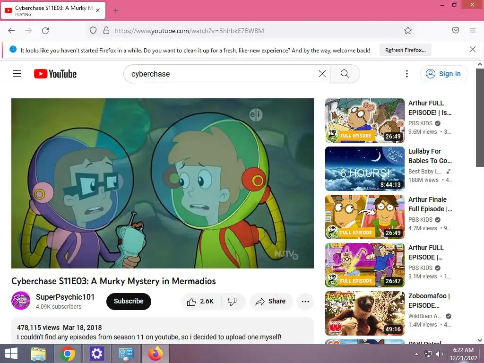This screenshot has height=363, width=484.
Task: Open the volume speaker tray icon
Action: 439,354
